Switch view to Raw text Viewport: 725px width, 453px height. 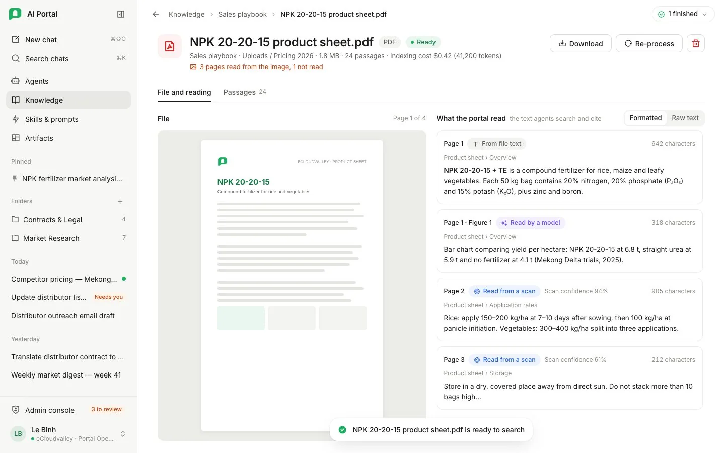(x=685, y=118)
